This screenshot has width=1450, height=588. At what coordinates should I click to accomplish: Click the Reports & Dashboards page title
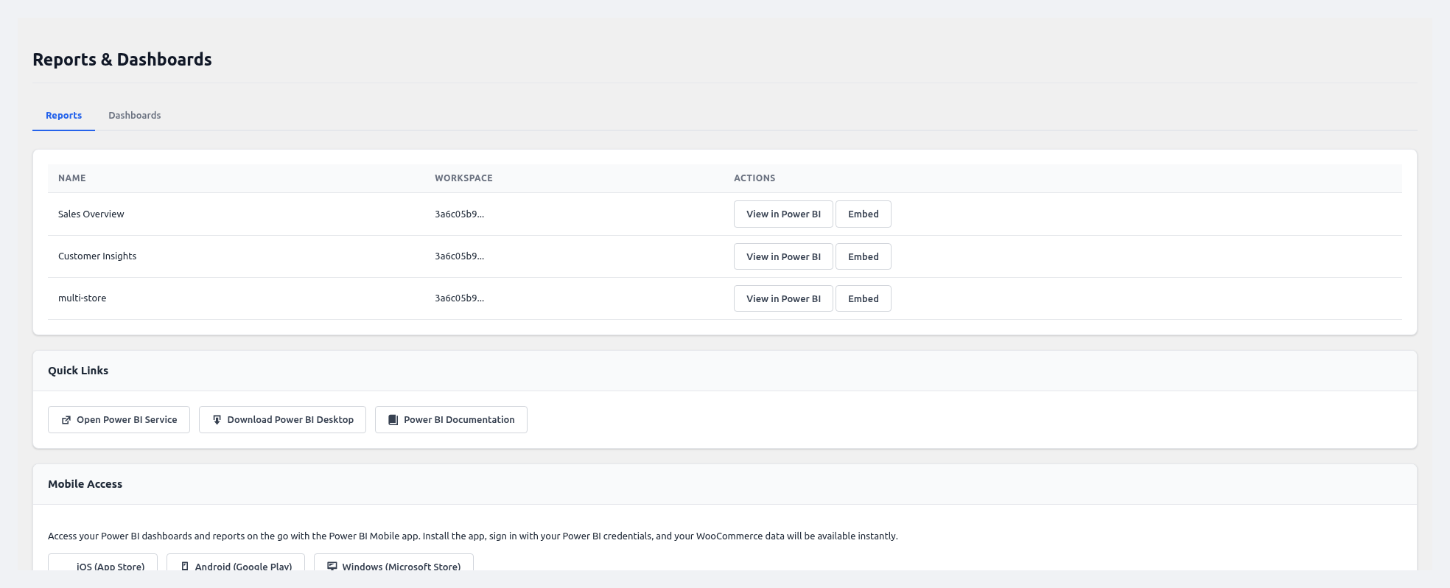[122, 60]
